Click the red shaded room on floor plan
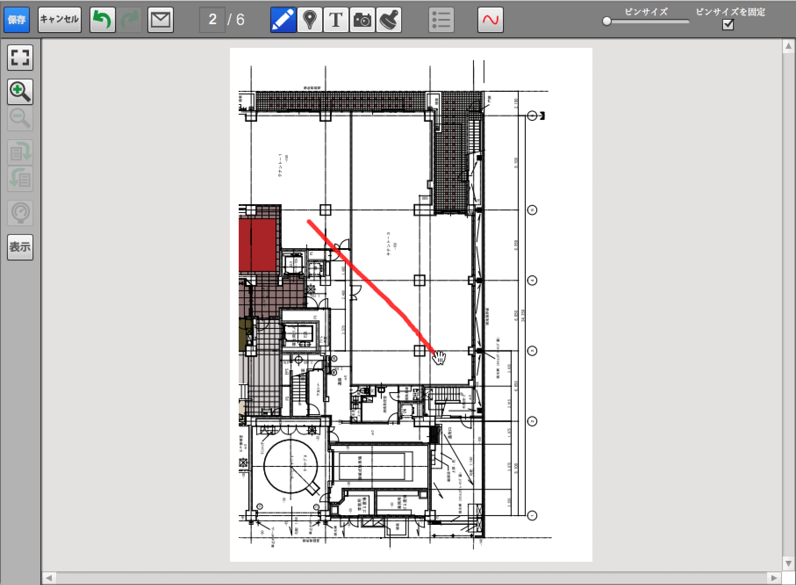This screenshot has height=585, width=796. coord(257,245)
